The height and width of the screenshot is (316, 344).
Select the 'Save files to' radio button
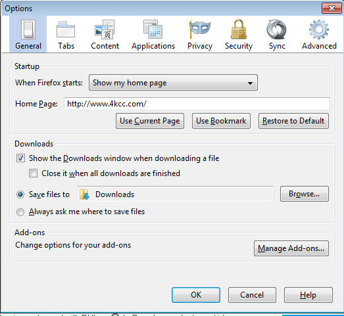(20, 194)
